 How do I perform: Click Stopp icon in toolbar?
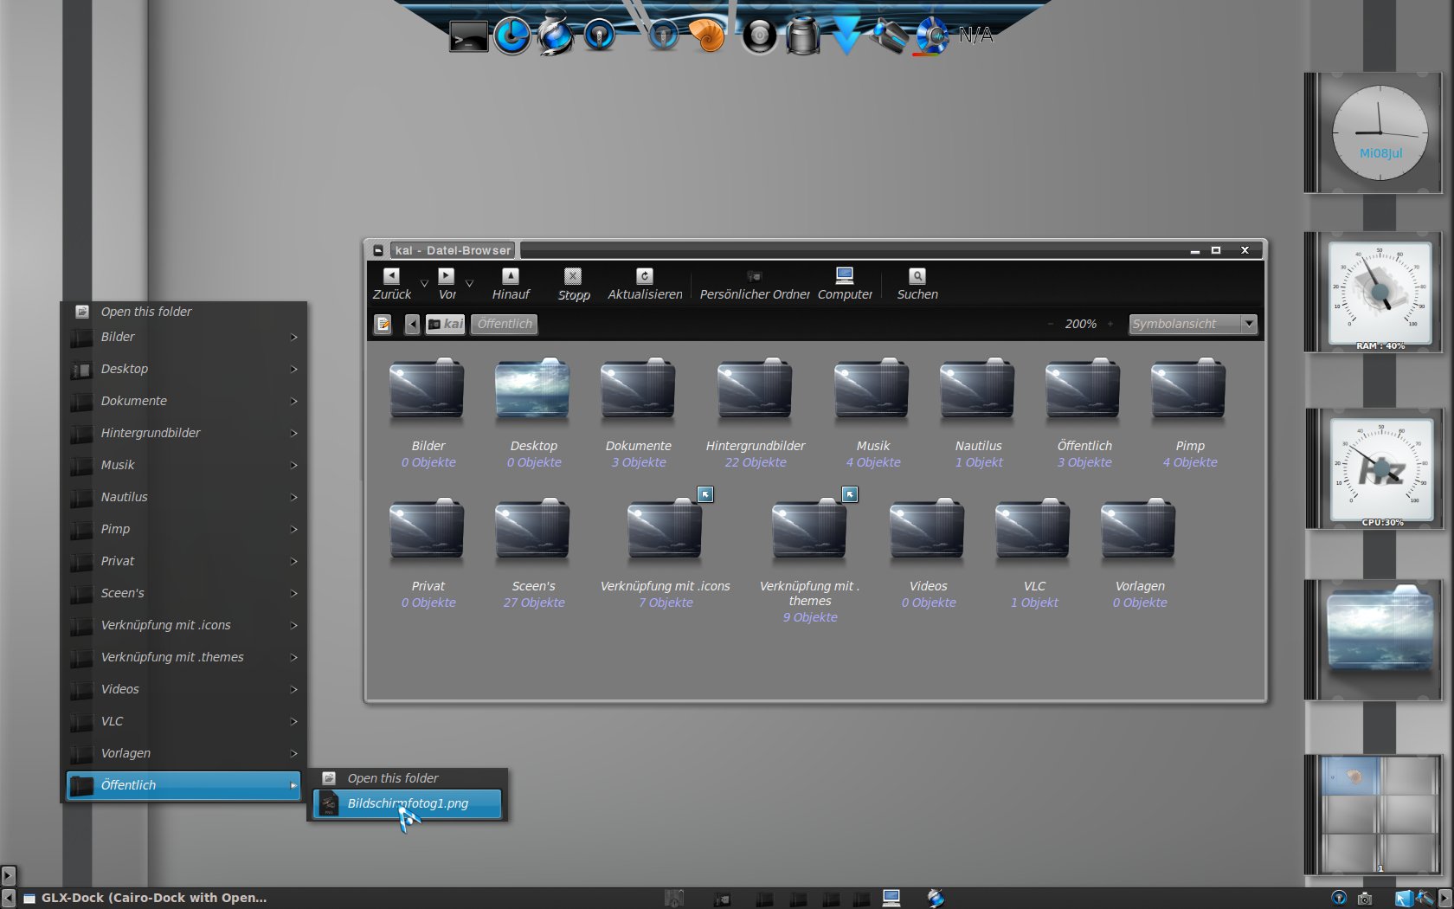(x=573, y=276)
